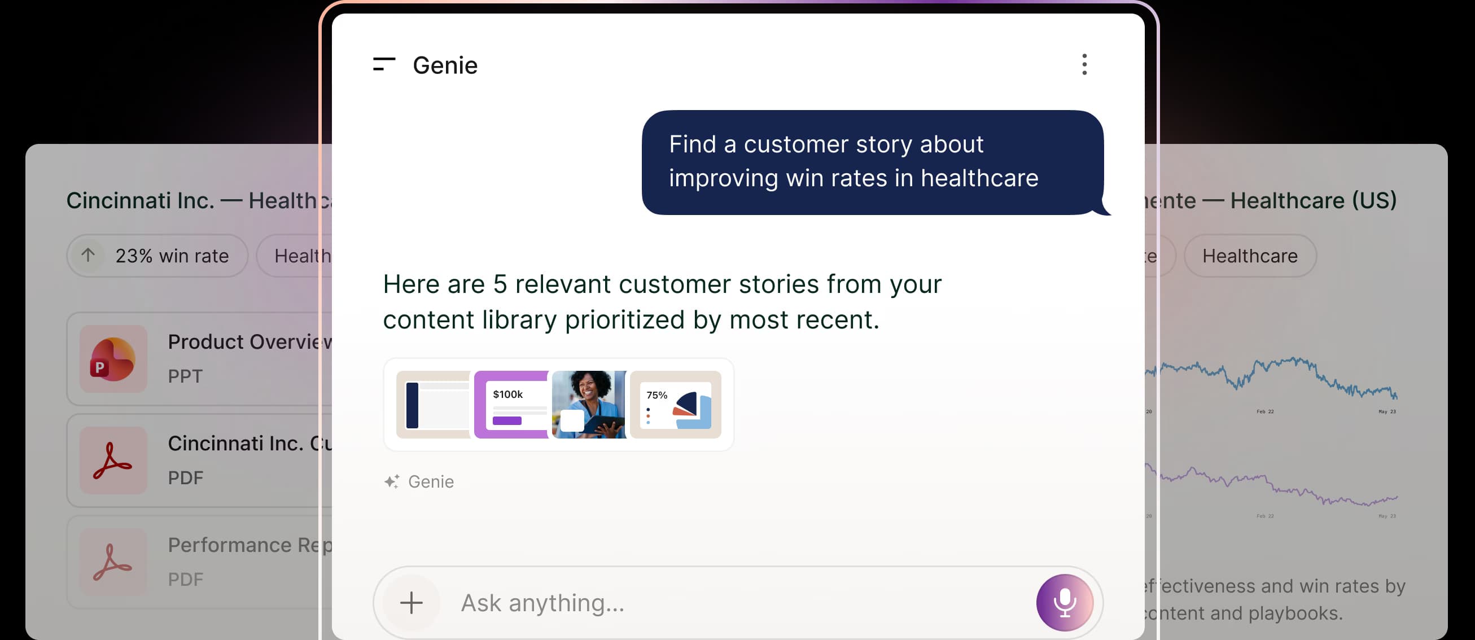Click the blue line chart
Viewport: 1475px width, 640px height.
tap(1271, 378)
